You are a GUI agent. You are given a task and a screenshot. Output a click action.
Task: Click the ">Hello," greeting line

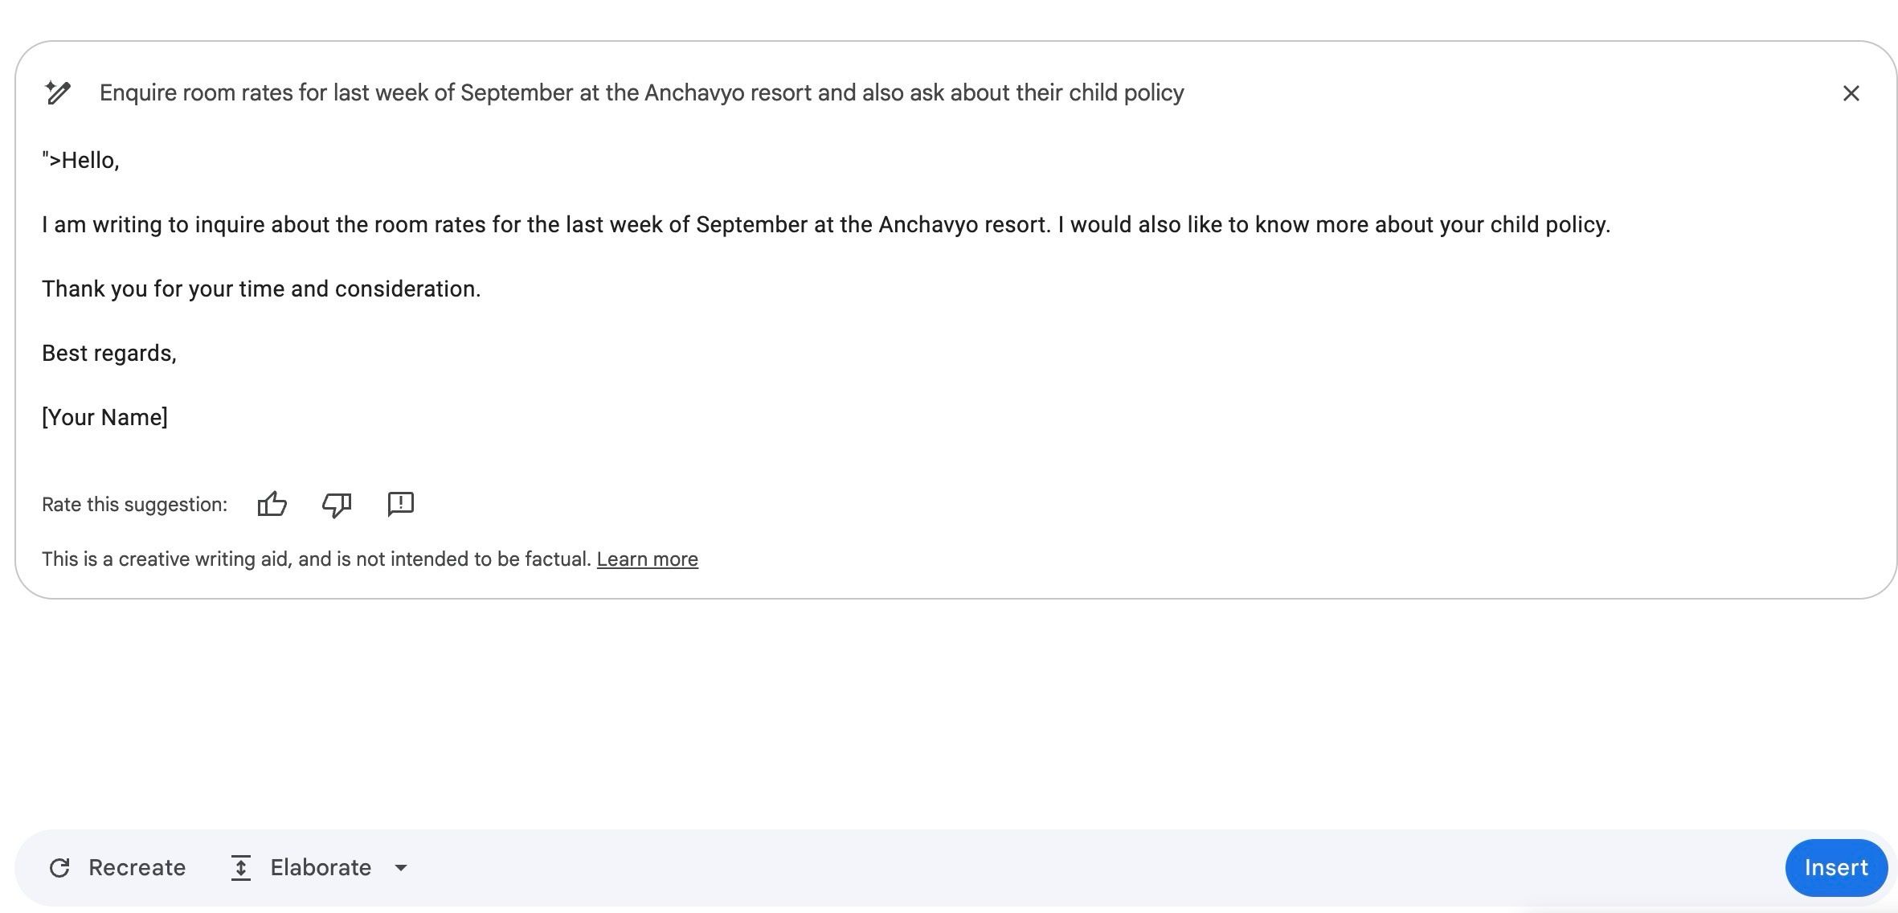tap(80, 161)
